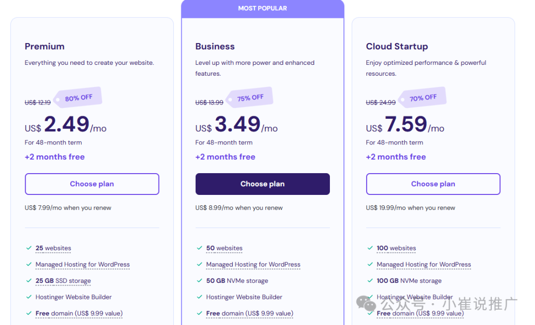Viewport: 535px width, 325px height.
Task: Select Choose plan for Business plan
Action: (x=263, y=184)
